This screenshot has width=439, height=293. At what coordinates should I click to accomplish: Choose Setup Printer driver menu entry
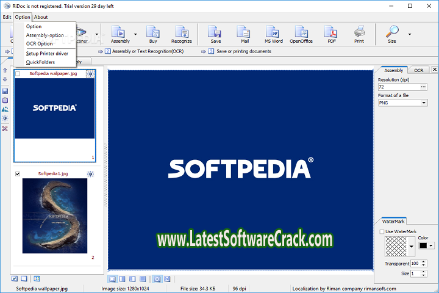47,53
